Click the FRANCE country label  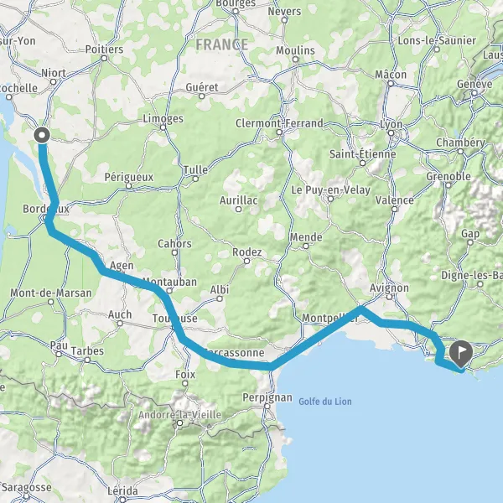tap(222, 44)
